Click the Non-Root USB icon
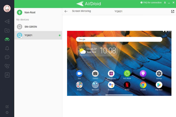Viewport: 176px width, 117px height. click(20, 12)
